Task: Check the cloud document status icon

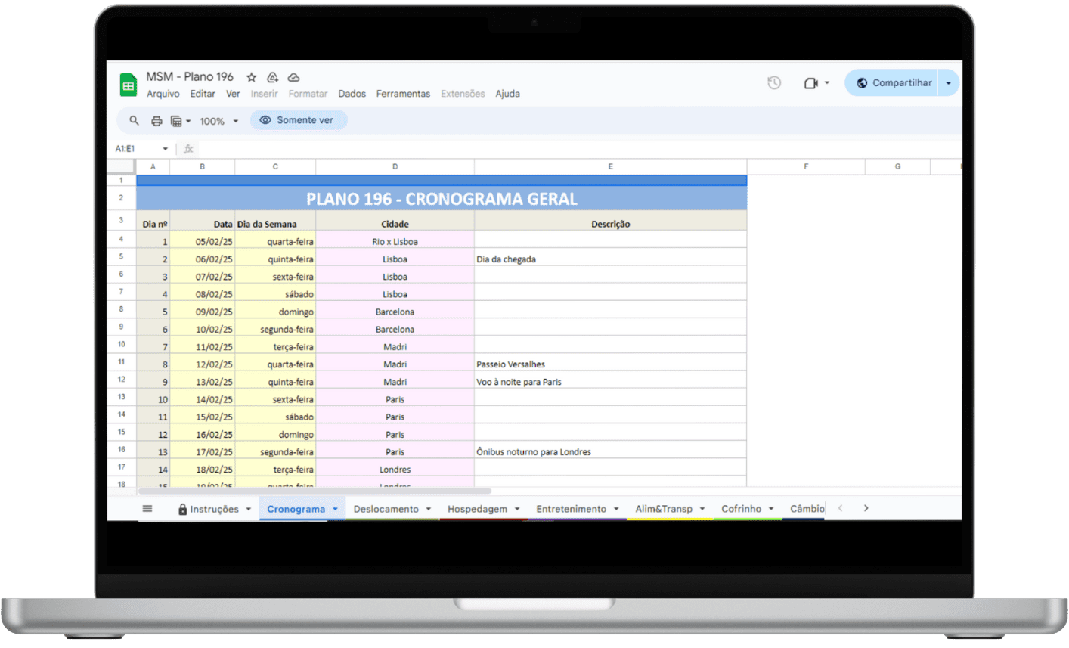Action: click(x=294, y=77)
